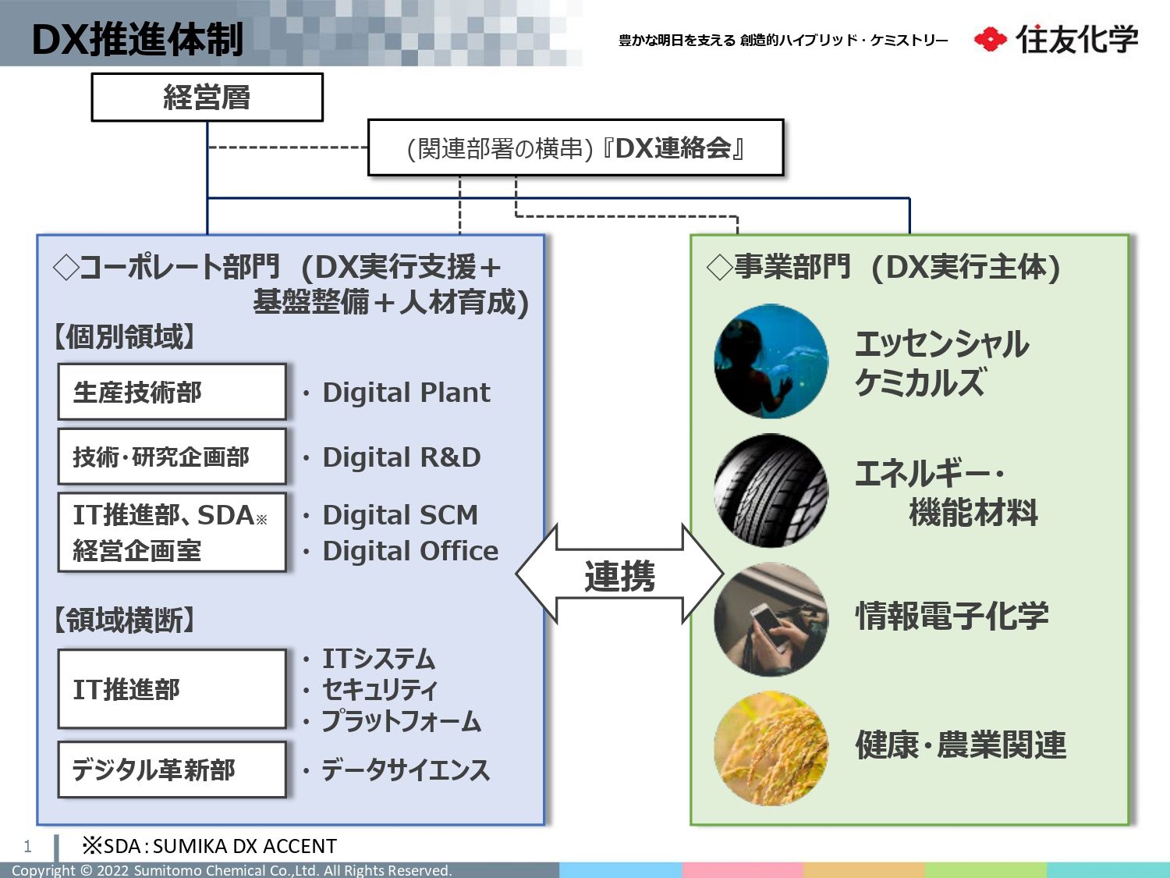This screenshot has width=1170, height=878.
Task: Click the DX推進体制 slide title
Action: (x=138, y=39)
